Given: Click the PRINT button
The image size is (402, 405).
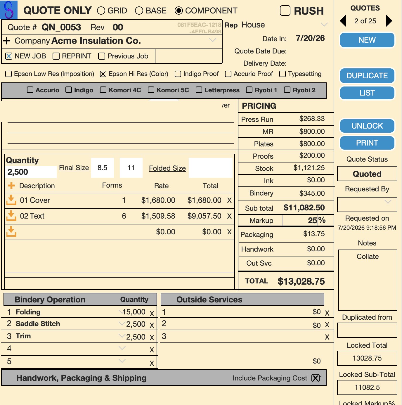Looking at the screenshot, I should (367, 143).
